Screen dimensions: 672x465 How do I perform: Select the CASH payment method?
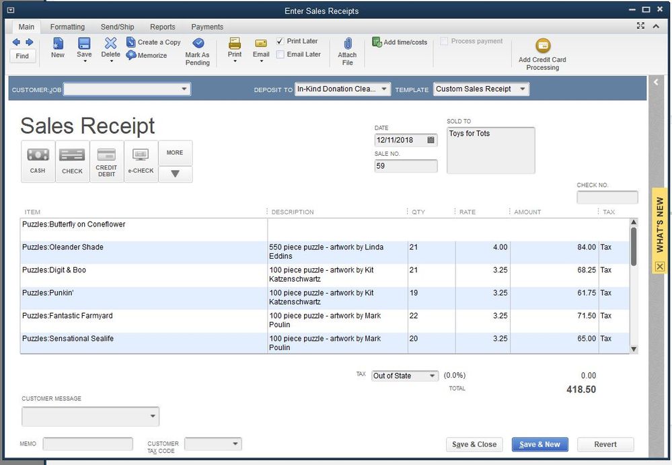[x=38, y=161]
